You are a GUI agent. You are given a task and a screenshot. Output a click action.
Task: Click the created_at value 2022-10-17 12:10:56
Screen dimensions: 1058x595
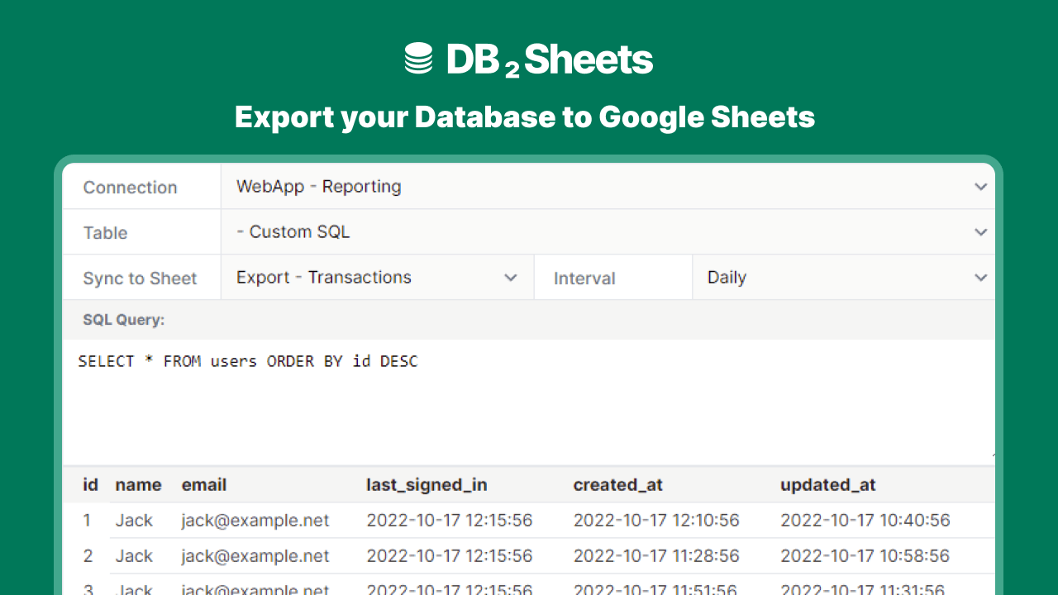[656, 521]
